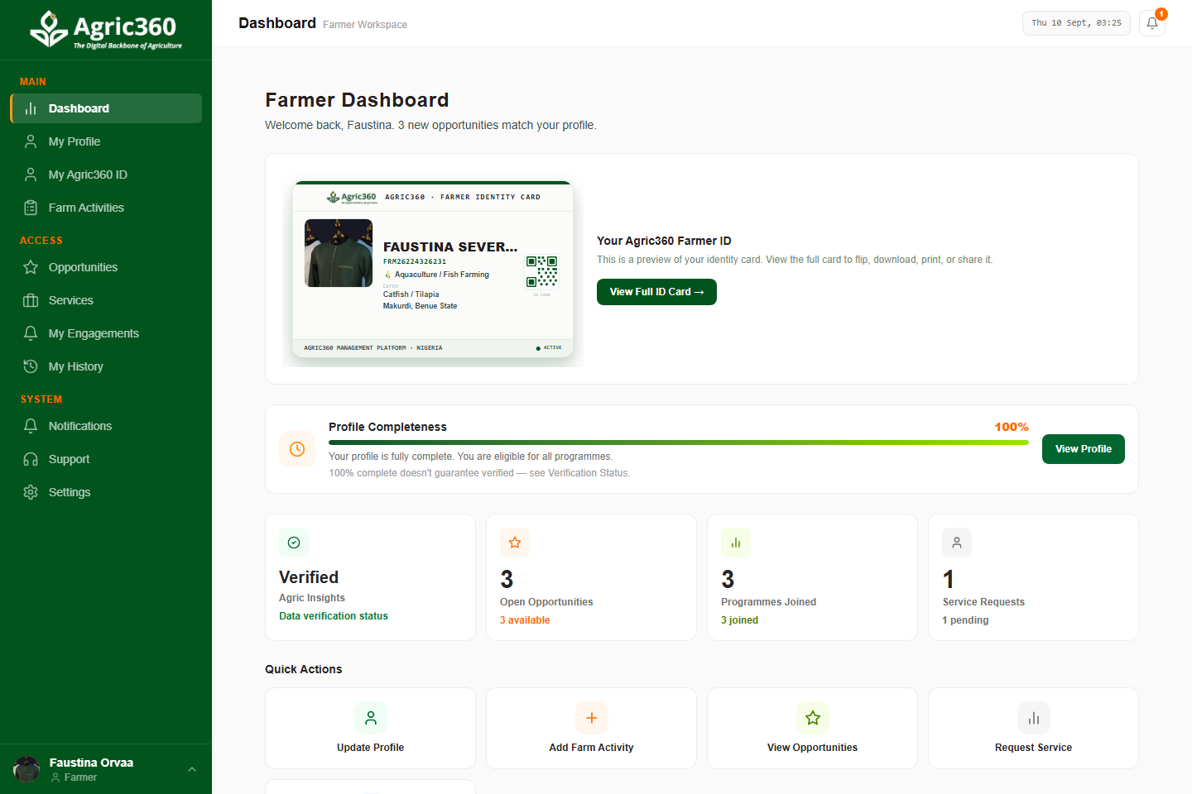1192x794 pixels.
Task: Click the profile completeness progress bar
Action: [678, 442]
